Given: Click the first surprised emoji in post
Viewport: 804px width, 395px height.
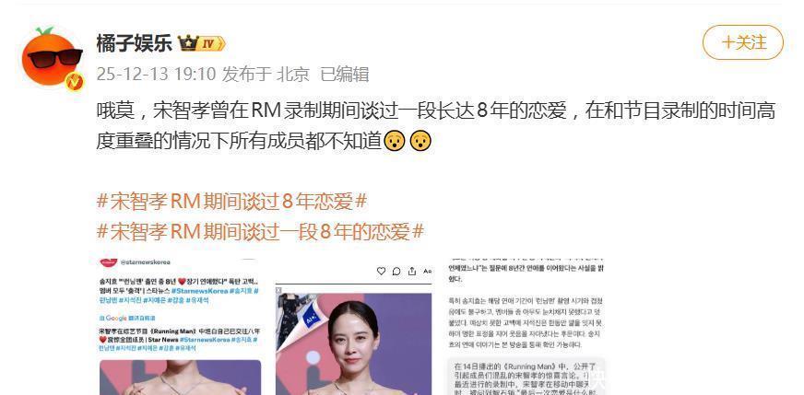Looking at the screenshot, I should 395,142.
